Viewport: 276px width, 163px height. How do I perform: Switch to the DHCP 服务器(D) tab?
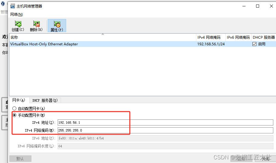click(x=45, y=100)
